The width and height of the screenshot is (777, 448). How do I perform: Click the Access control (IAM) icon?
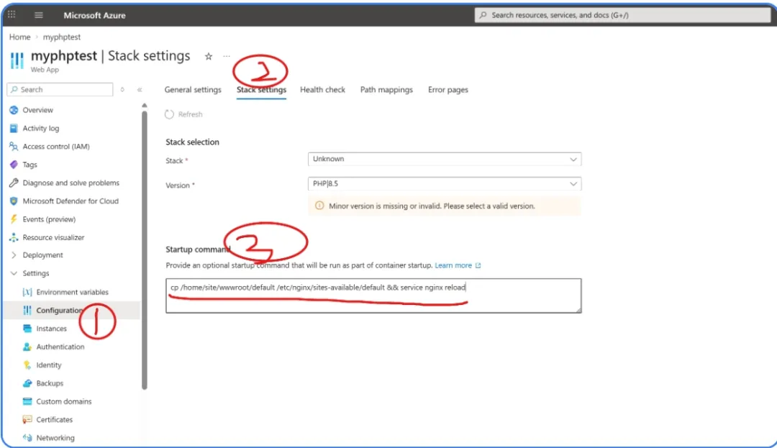[14, 147]
